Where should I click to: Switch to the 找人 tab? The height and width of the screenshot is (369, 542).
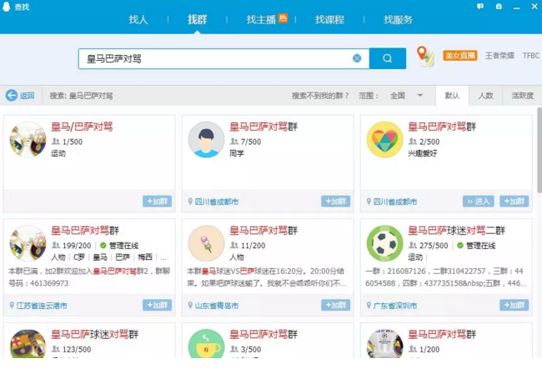click(x=138, y=20)
